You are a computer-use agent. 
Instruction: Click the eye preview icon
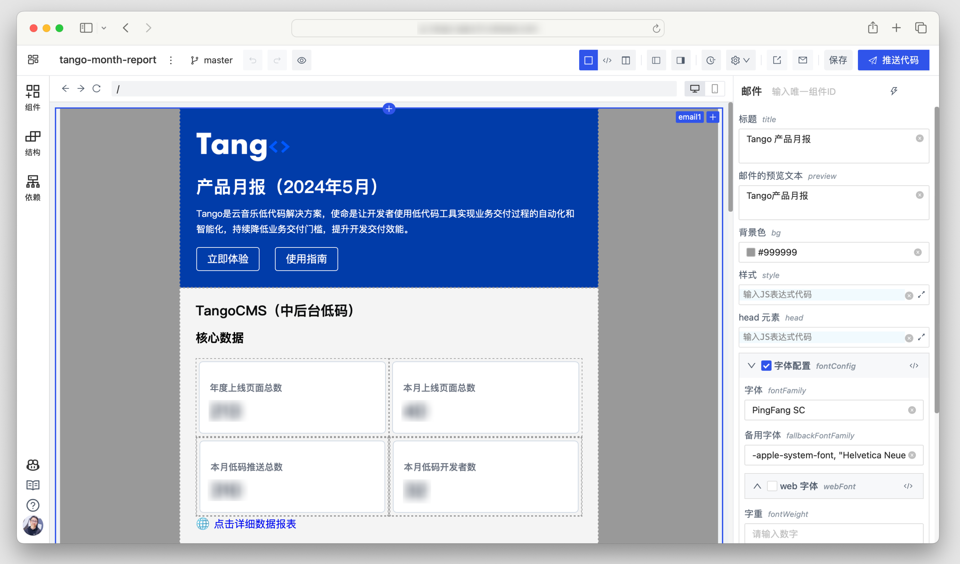[301, 60]
